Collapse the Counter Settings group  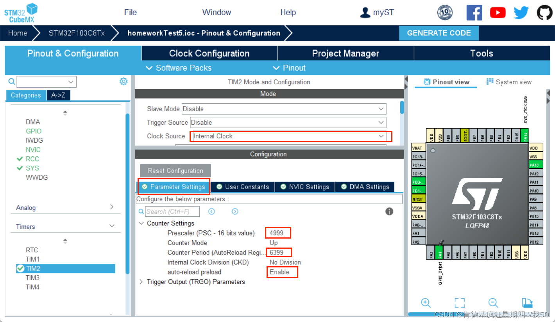click(x=141, y=223)
